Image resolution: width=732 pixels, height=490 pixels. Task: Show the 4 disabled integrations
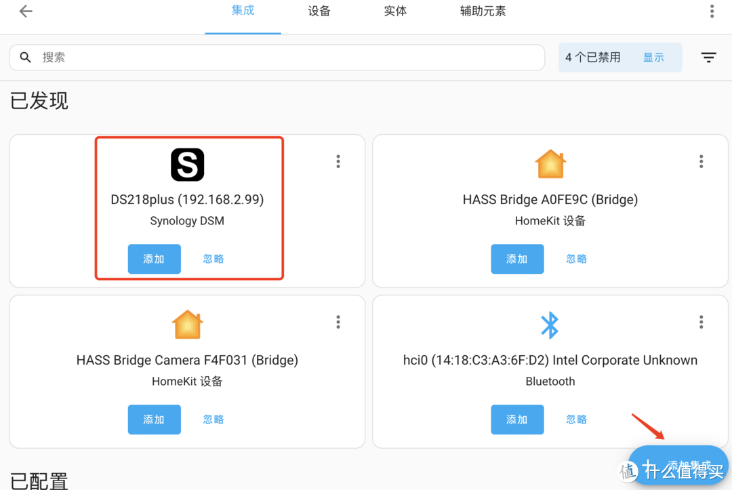click(x=654, y=58)
